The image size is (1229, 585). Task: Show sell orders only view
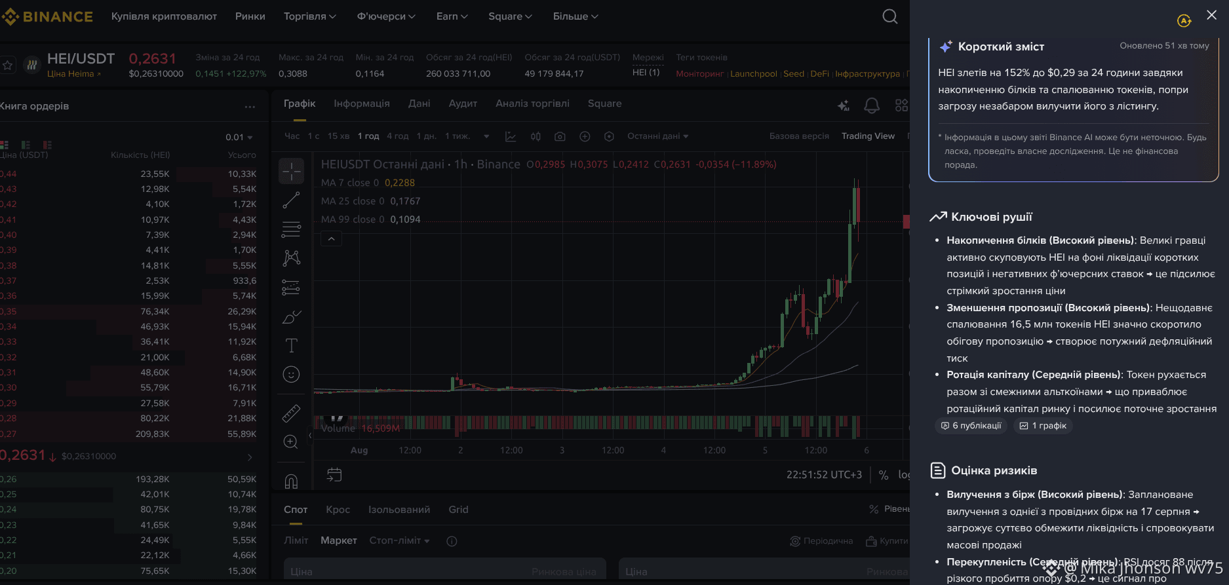pyautogui.click(x=47, y=145)
